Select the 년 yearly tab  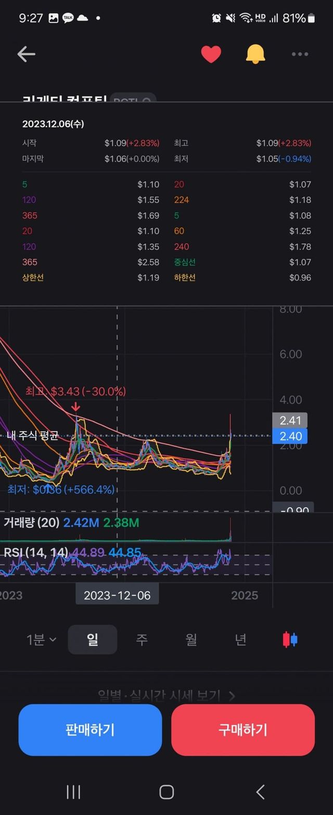[240, 640]
